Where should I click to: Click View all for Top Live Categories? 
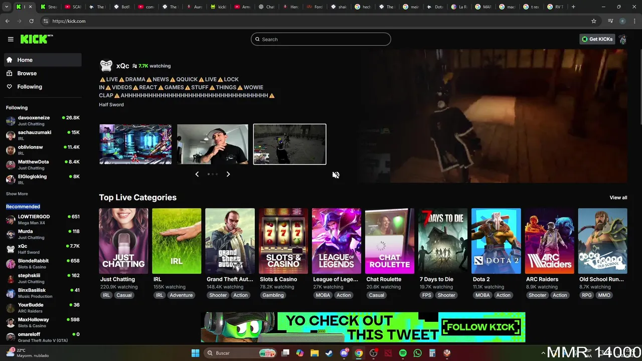click(x=618, y=198)
